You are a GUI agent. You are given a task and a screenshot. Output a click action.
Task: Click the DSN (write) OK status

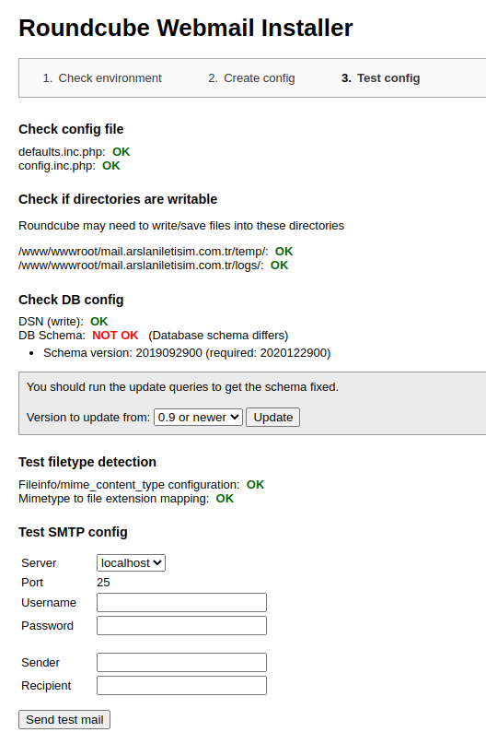coord(99,321)
